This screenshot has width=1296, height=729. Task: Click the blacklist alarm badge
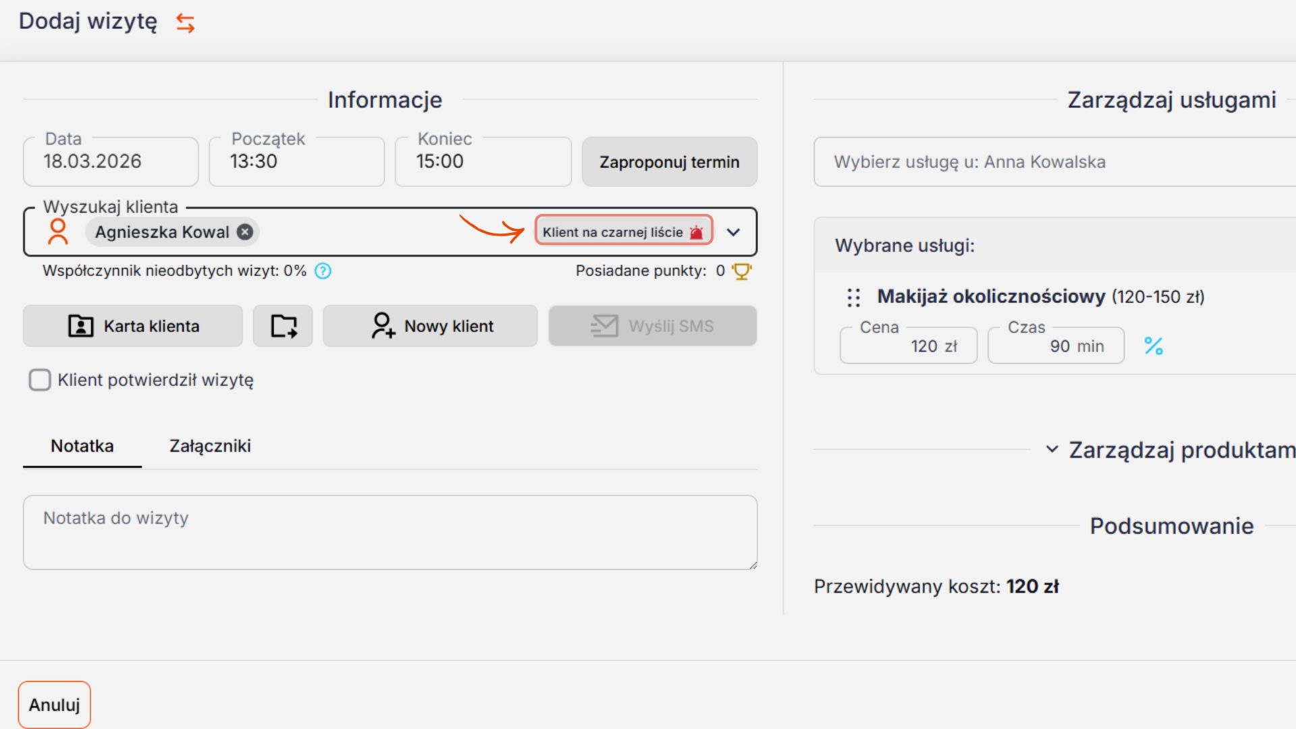[623, 232]
